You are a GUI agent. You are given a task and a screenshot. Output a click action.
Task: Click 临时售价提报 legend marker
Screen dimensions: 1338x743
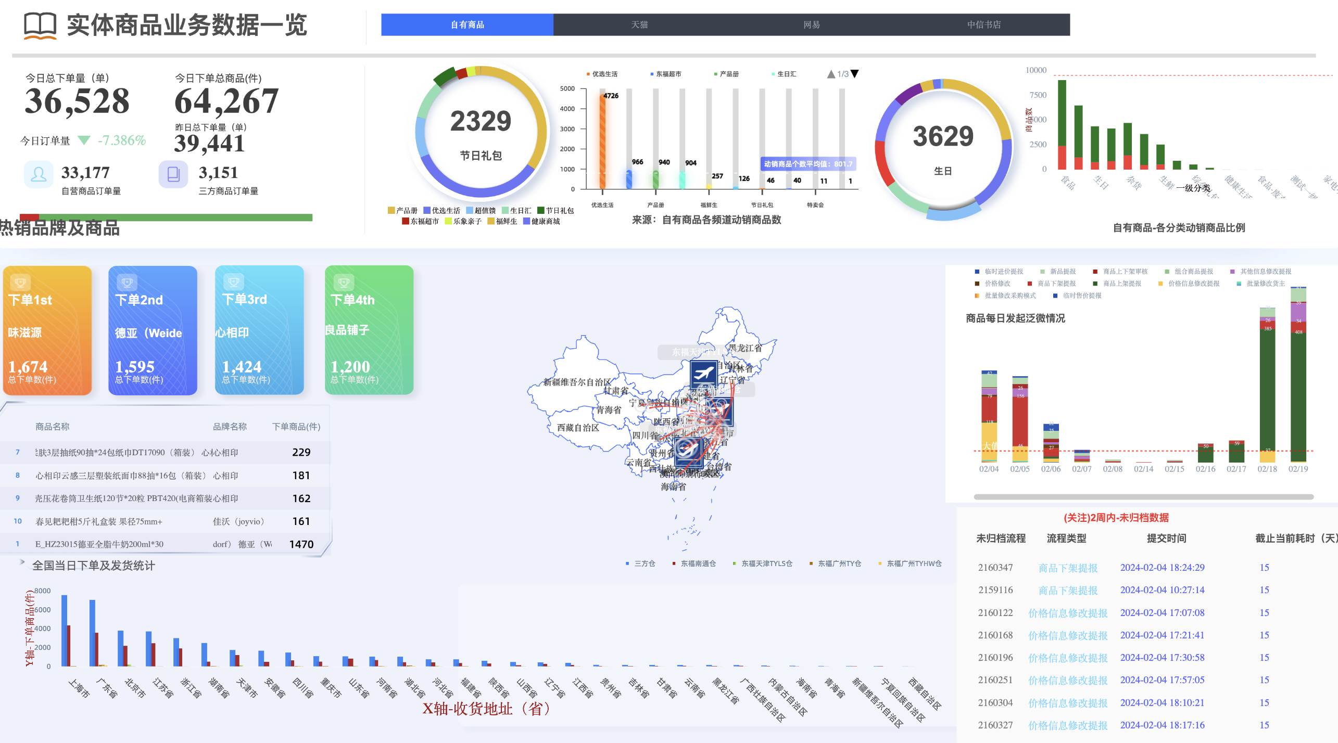click(x=1055, y=296)
